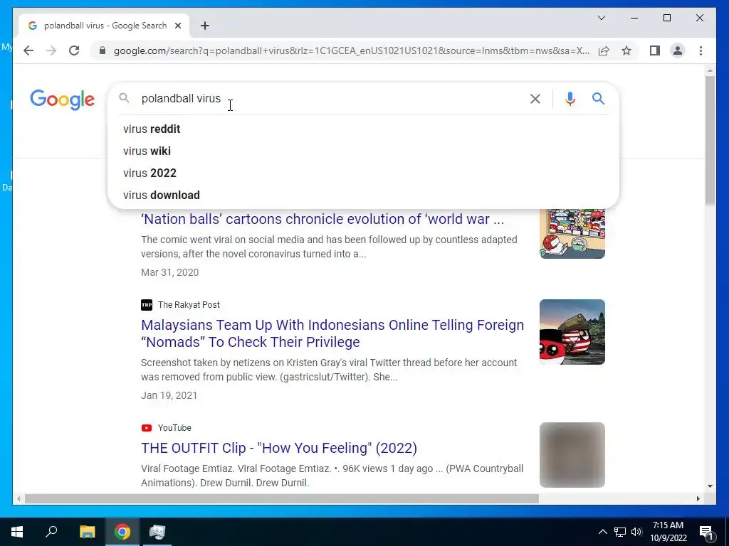729x546 pixels.
Task: Open Malaysians Team Up With Indonesians article
Action: 332,333
